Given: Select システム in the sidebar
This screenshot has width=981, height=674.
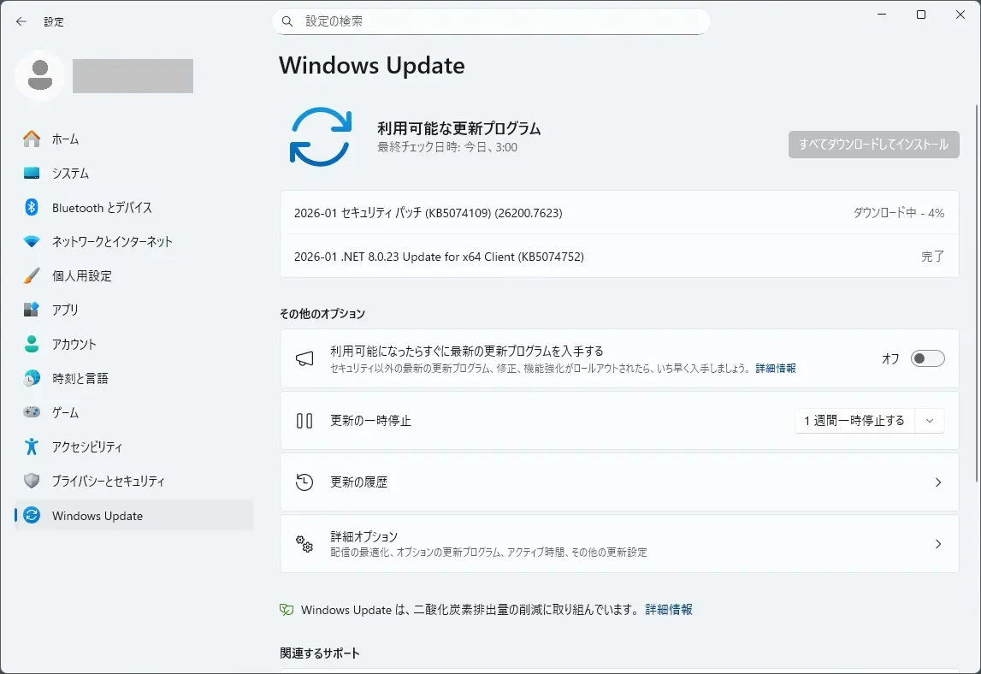Looking at the screenshot, I should pos(70,173).
